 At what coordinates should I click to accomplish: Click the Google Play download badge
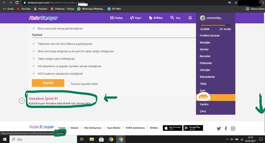193,128
